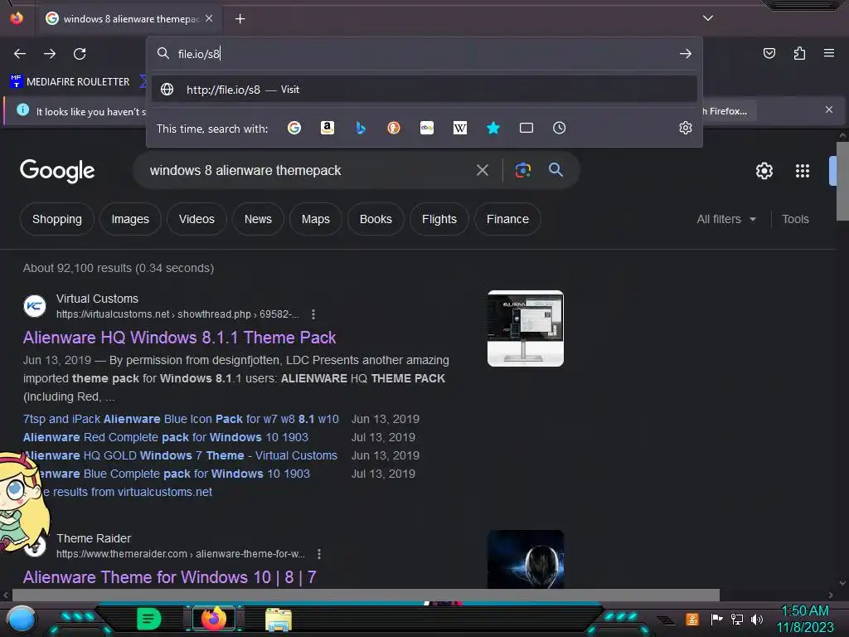849x637 pixels.
Task: Click the Google logo
Action: pyautogui.click(x=57, y=171)
